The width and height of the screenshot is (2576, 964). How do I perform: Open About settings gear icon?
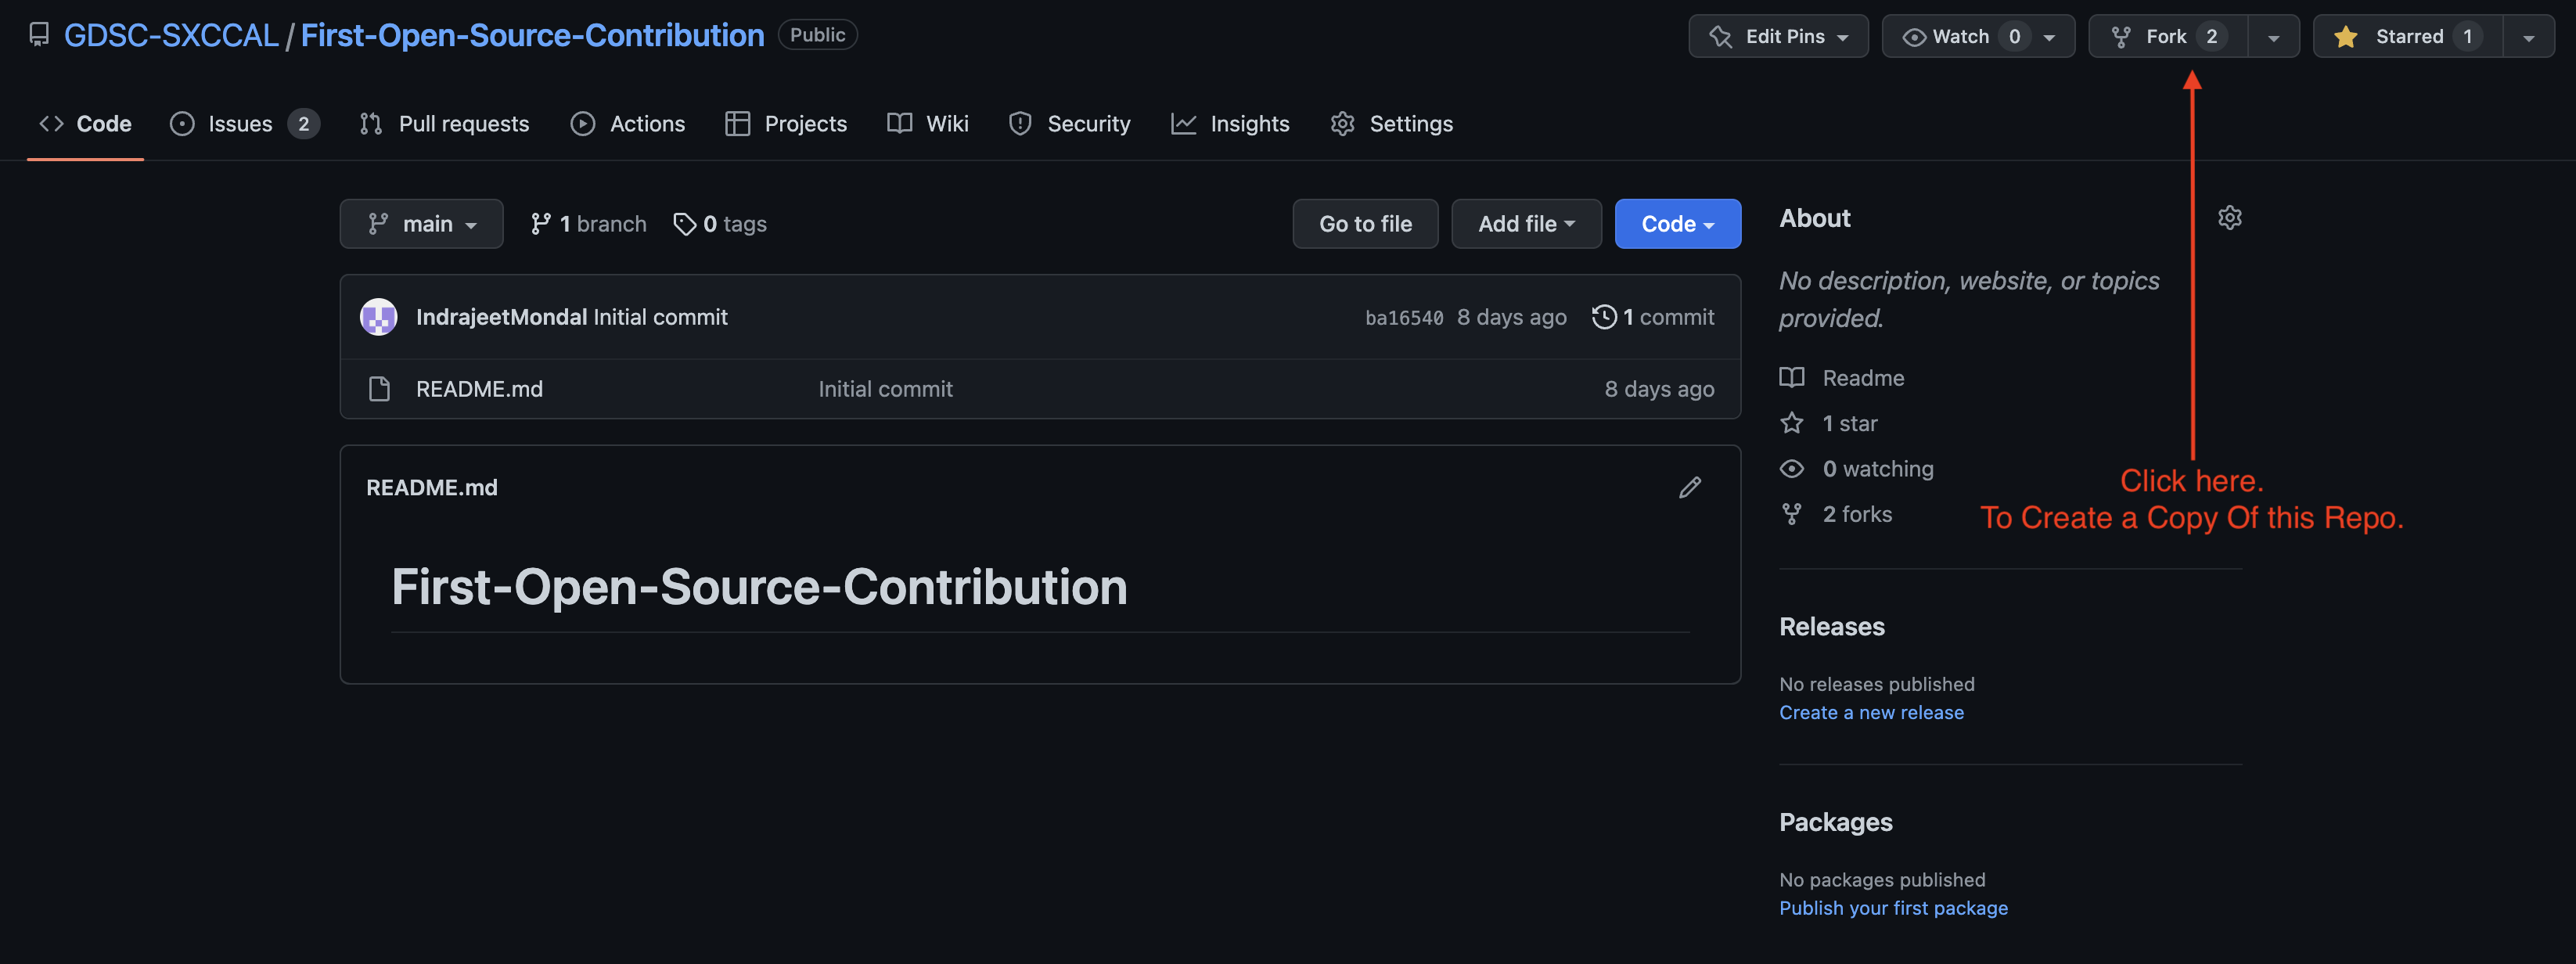tap(2229, 218)
